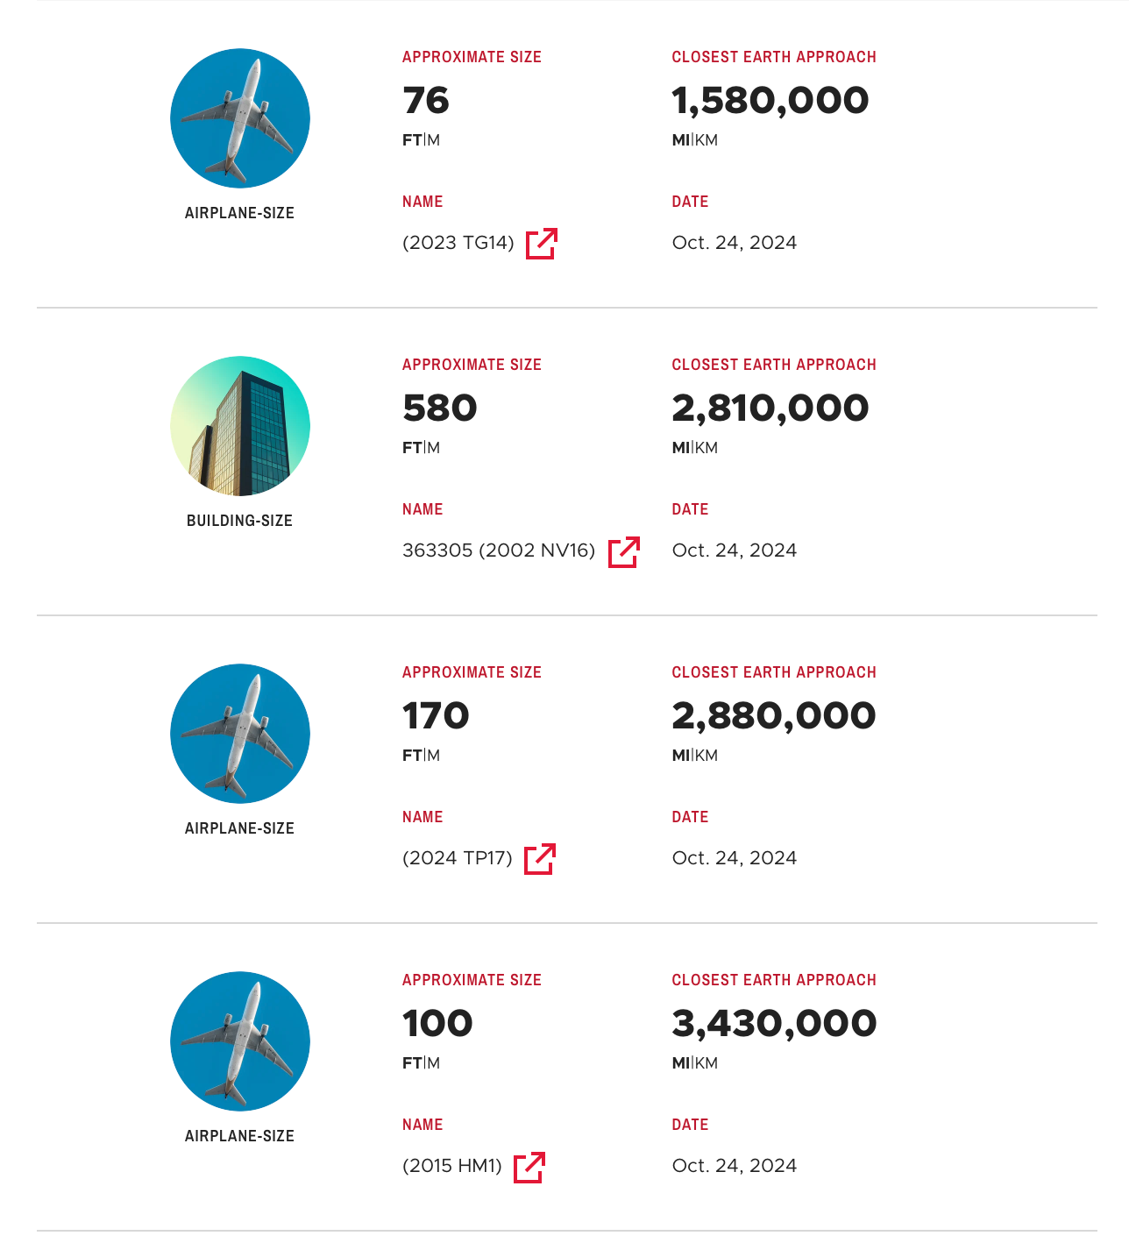Screen dimensions: 1129x1243
Task: Open external link icon for 2002 NV16
Action: point(623,551)
